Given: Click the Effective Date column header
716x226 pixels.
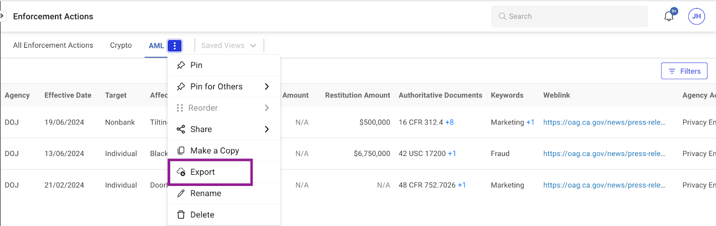Looking at the screenshot, I should (x=68, y=95).
